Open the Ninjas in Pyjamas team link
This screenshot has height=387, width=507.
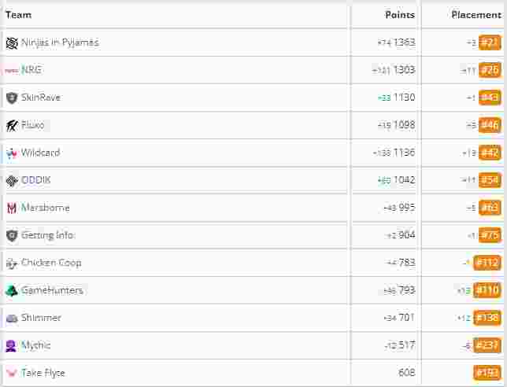coord(60,42)
